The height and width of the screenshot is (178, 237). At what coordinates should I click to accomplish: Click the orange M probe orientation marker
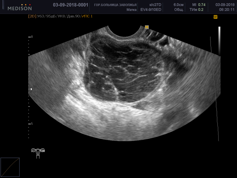click(x=147, y=27)
